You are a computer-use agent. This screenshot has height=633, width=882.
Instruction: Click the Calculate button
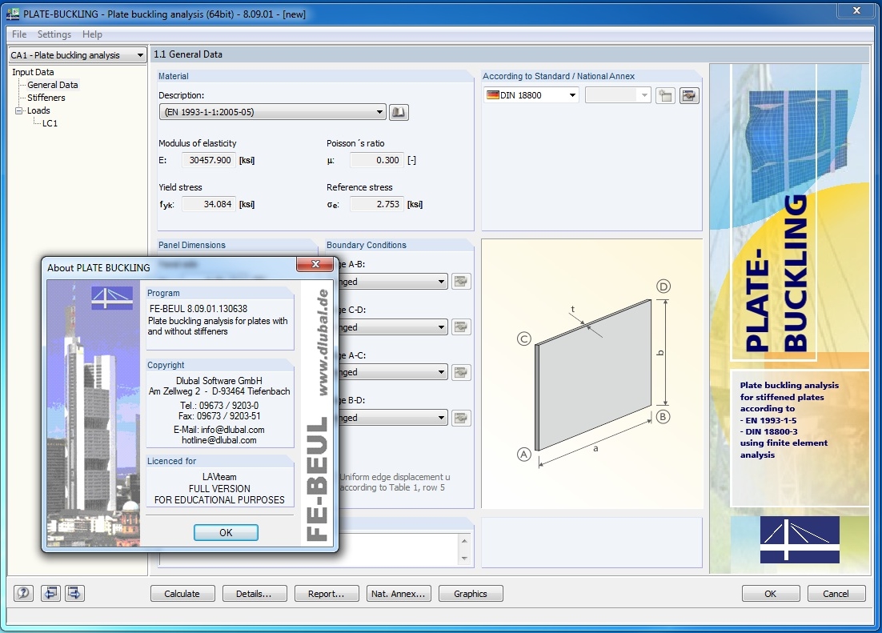pos(182,594)
